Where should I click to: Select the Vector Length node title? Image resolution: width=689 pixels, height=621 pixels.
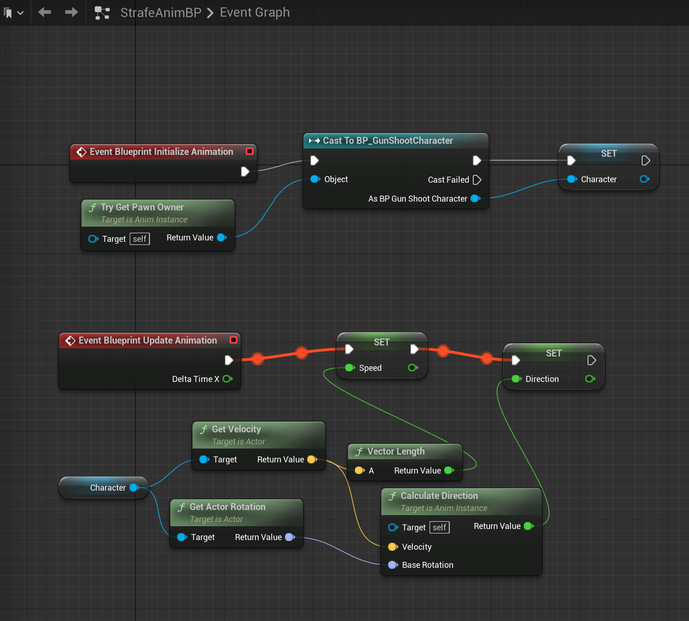pyautogui.click(x=396, y=451)
